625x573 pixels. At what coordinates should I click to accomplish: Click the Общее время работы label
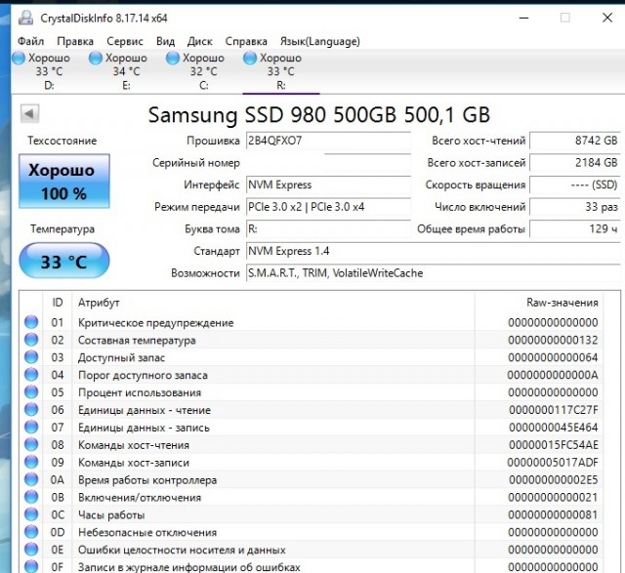click(471, 229)
